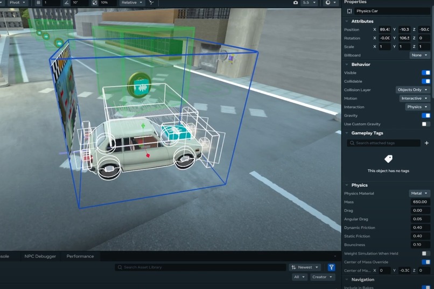Image resolution: width=434 pixels, height=289 pixels.
Task: Click the Angular Drag value field
Action: [x=420, y=219]
